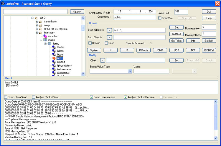Enable Dump Hexa Send
Viewport: 221px width, 146px height.
point(6,97)
